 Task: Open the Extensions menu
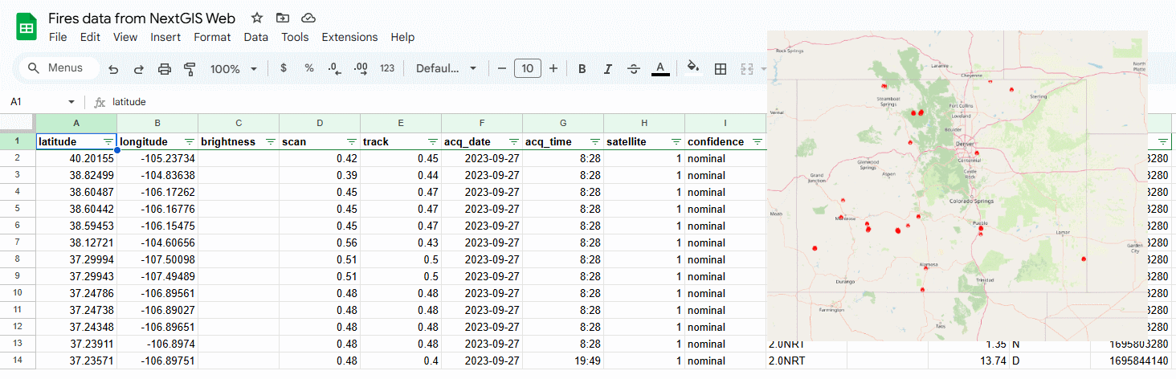pos(349,37)
